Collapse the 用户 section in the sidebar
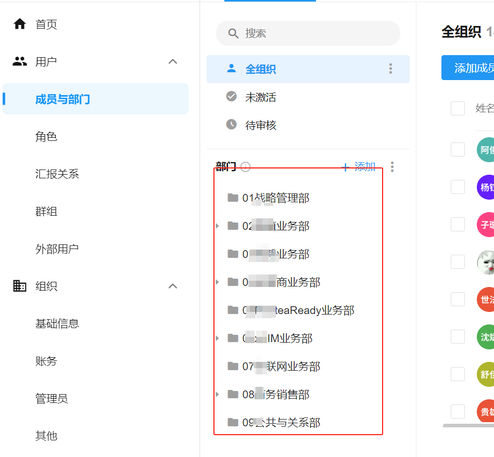Screen dimensions: 494x457 coord(173,62)
